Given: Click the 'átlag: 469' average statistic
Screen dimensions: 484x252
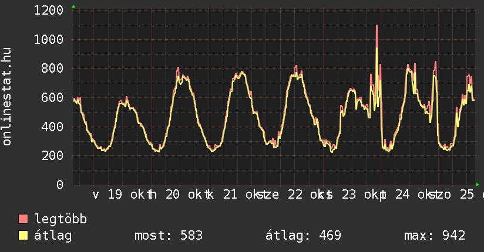Looking at the screenshot, I should pos(304,236).
